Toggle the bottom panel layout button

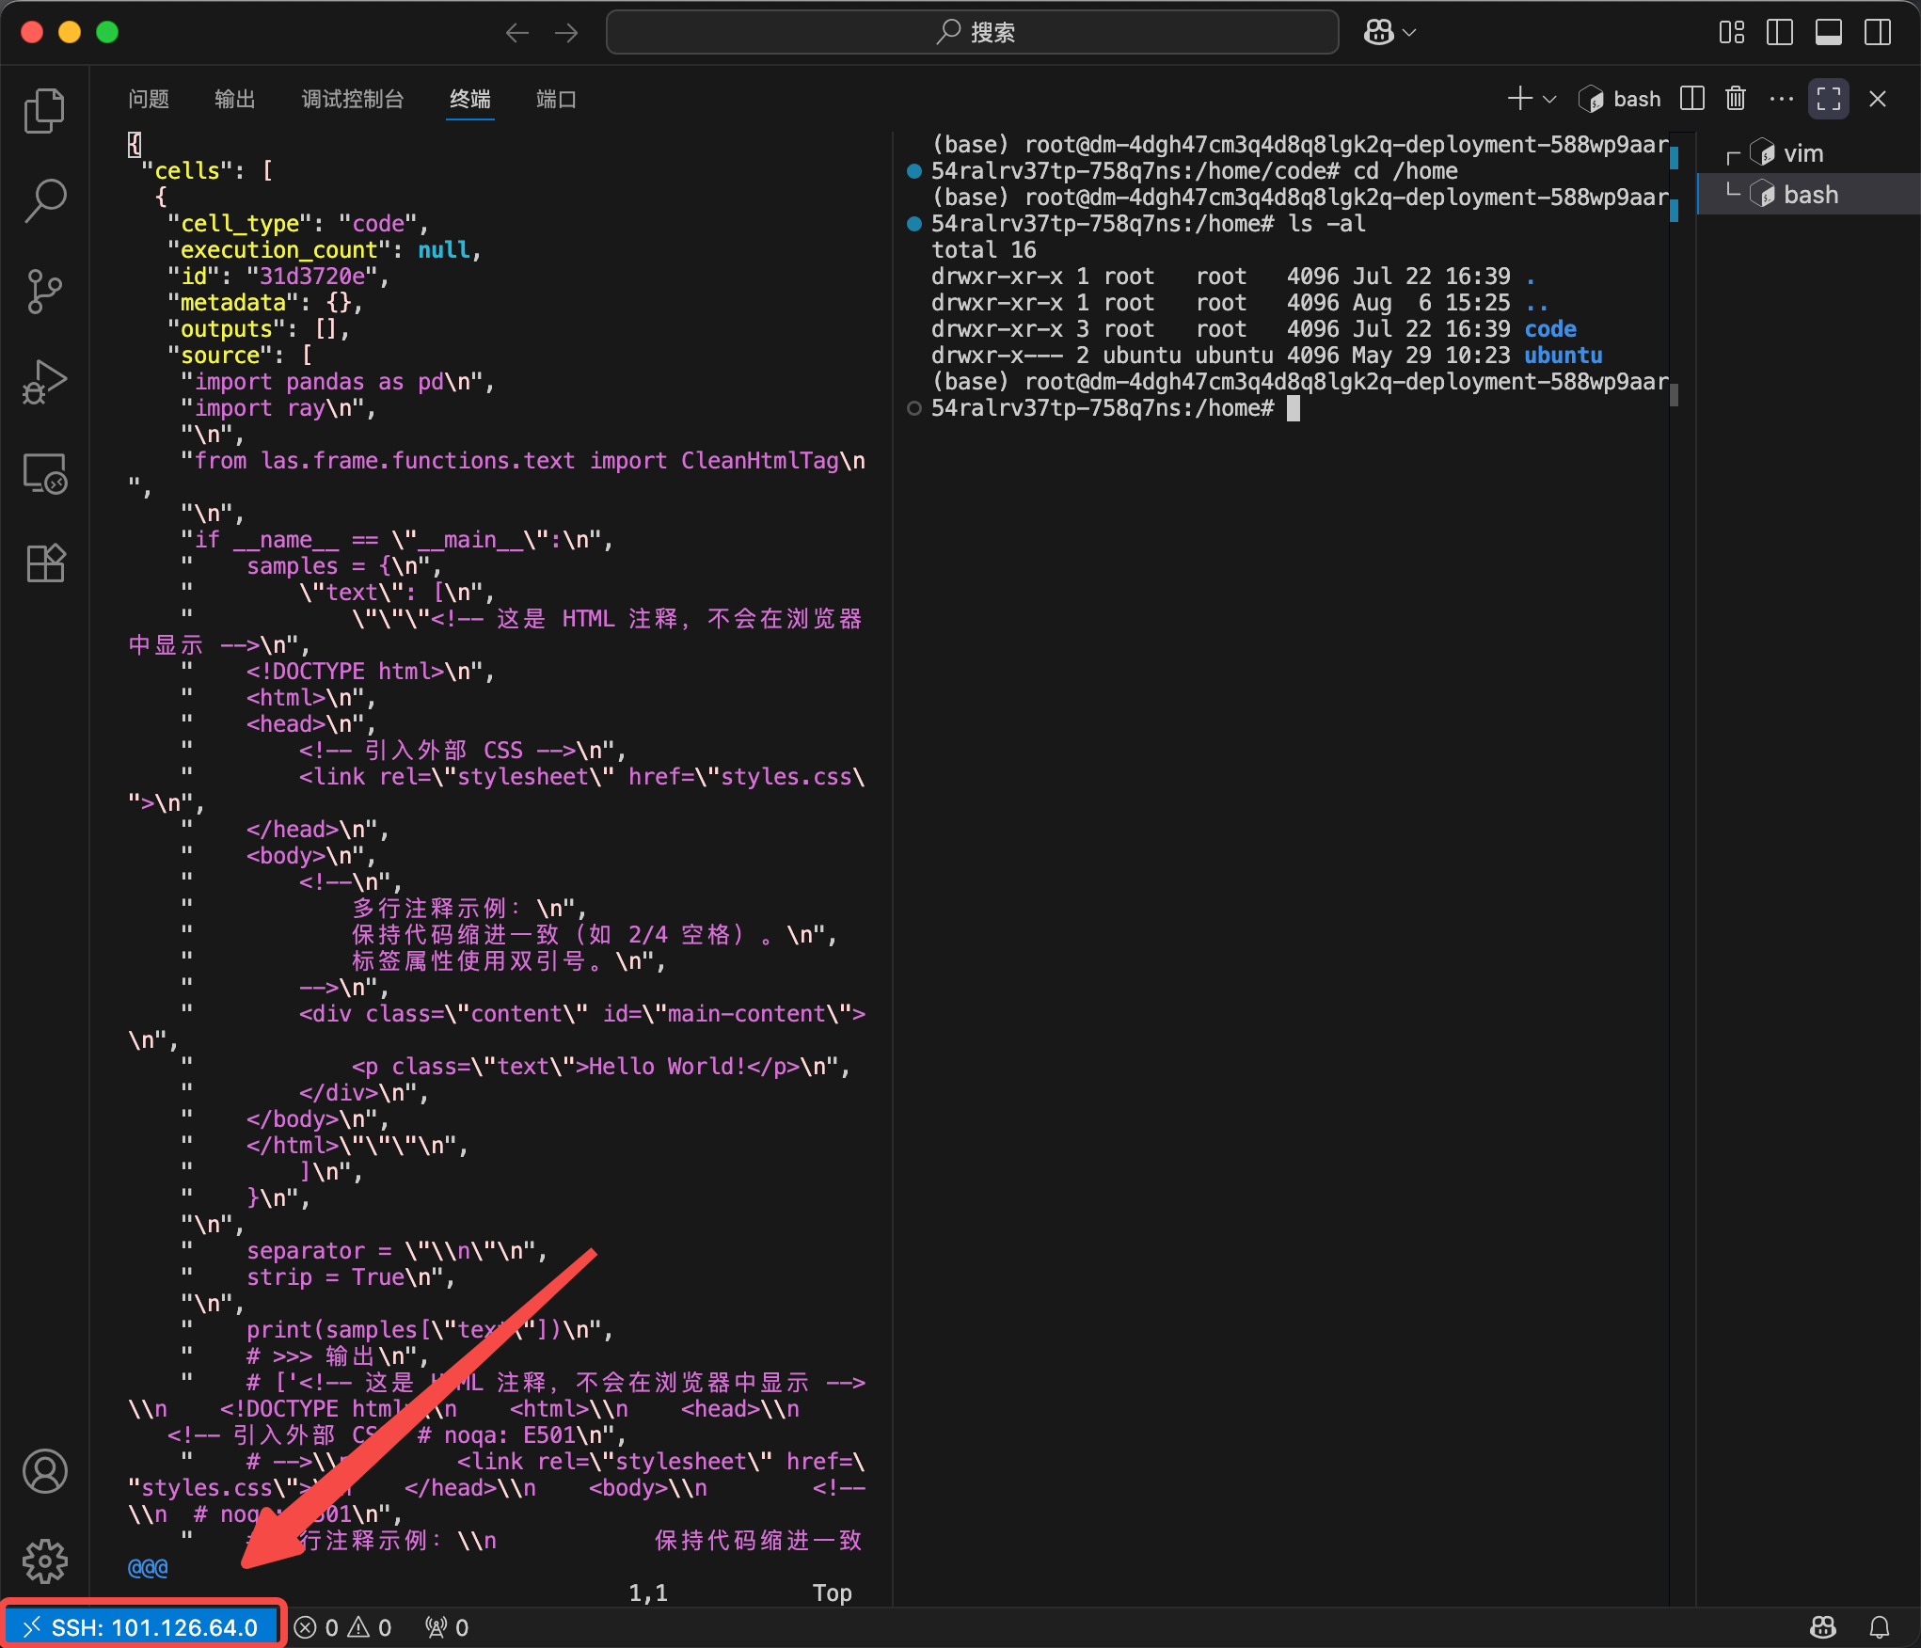pyautogui.click(x=1829, y=32)
